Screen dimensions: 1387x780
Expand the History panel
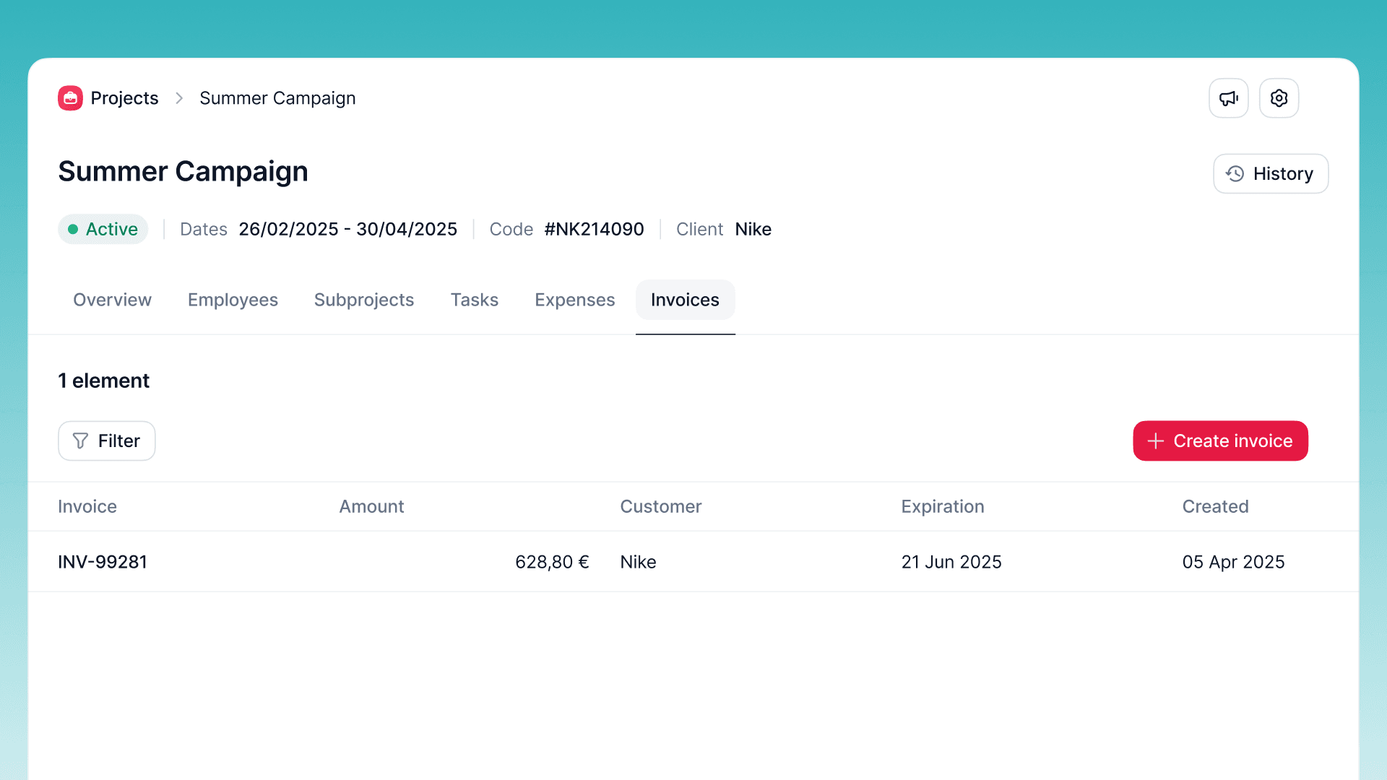point(1270,173)
